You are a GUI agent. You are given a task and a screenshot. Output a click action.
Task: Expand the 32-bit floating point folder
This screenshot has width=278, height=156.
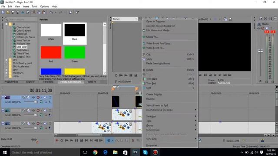point(7,63)
